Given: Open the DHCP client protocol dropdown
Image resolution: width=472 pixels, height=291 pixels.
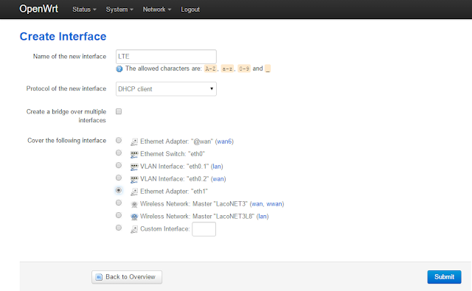Looking at the screenshot, I should tap(166, 89).
